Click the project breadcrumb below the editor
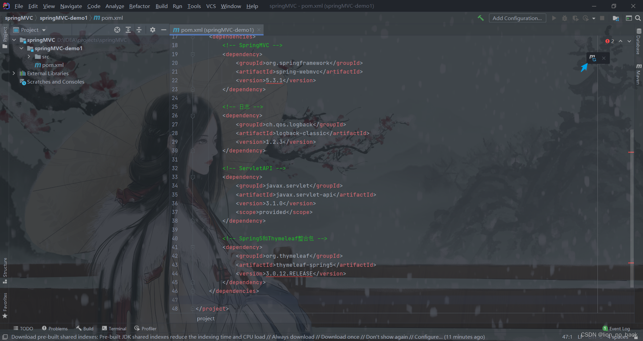Viewport: 643px width, 341px height. [206, 318]
